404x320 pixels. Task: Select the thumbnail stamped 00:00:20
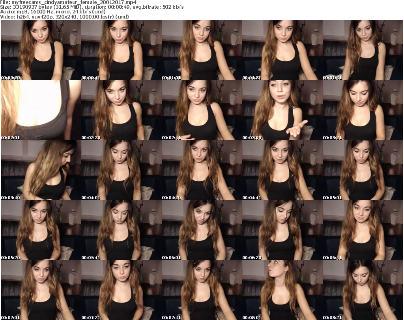click(x=41, y=50)
